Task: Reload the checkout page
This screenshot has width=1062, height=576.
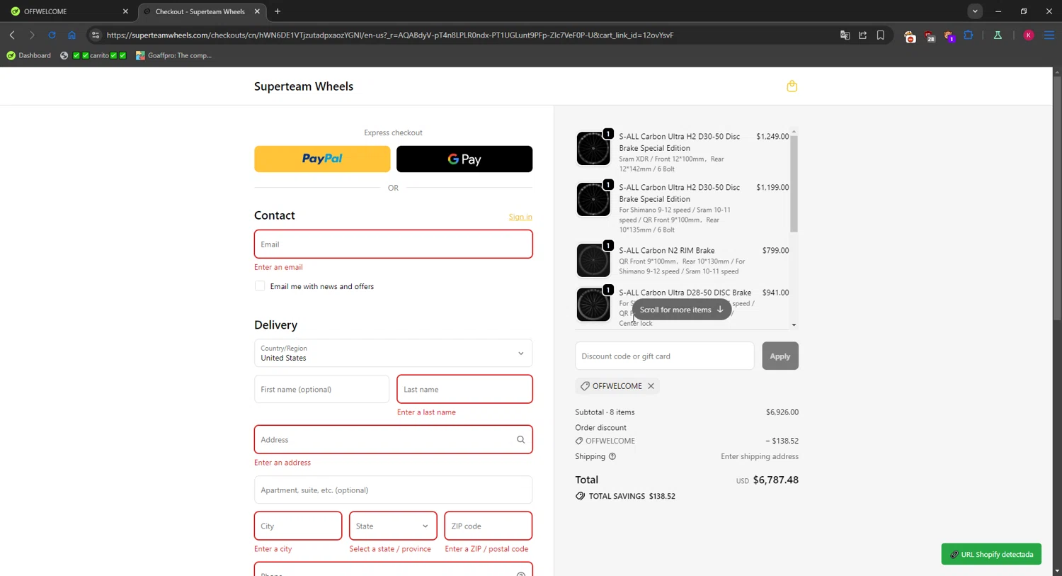Action: (52, 35)
